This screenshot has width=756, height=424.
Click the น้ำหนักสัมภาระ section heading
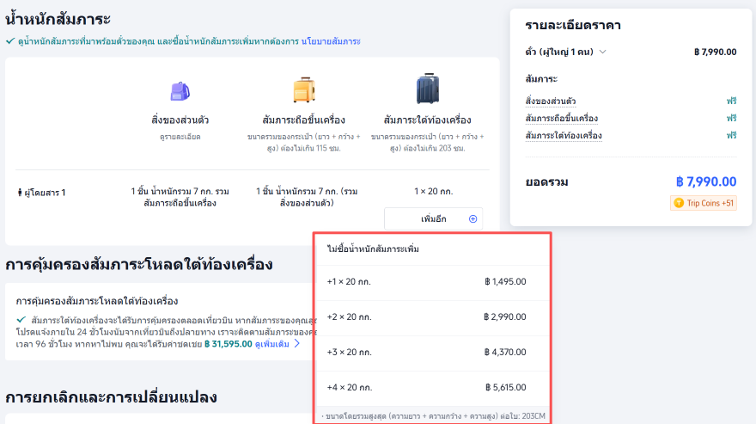tap(58, 19)
